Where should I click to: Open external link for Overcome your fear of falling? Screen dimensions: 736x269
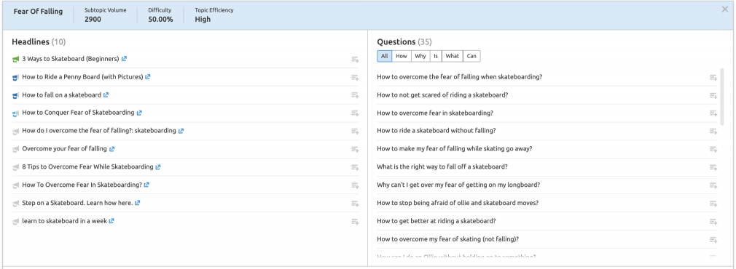[x=111, y=149]
